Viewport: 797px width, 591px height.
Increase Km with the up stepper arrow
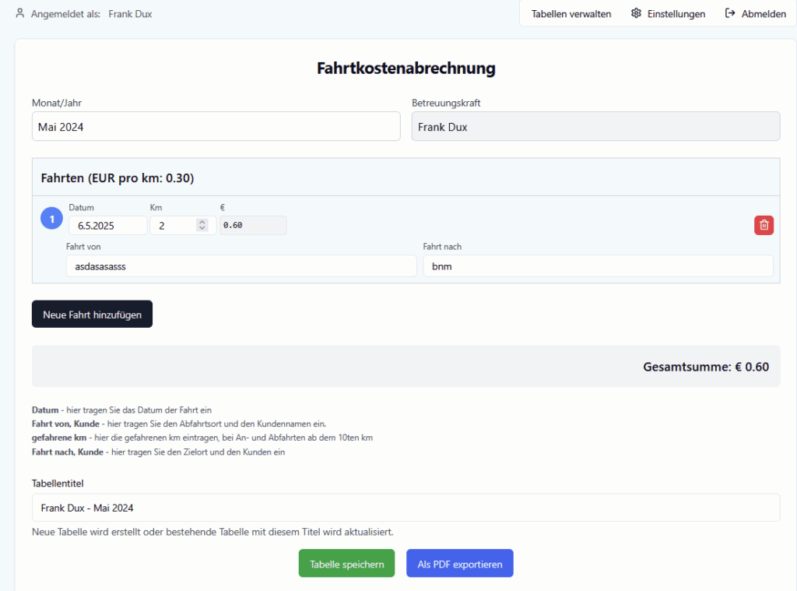(202, 222)
